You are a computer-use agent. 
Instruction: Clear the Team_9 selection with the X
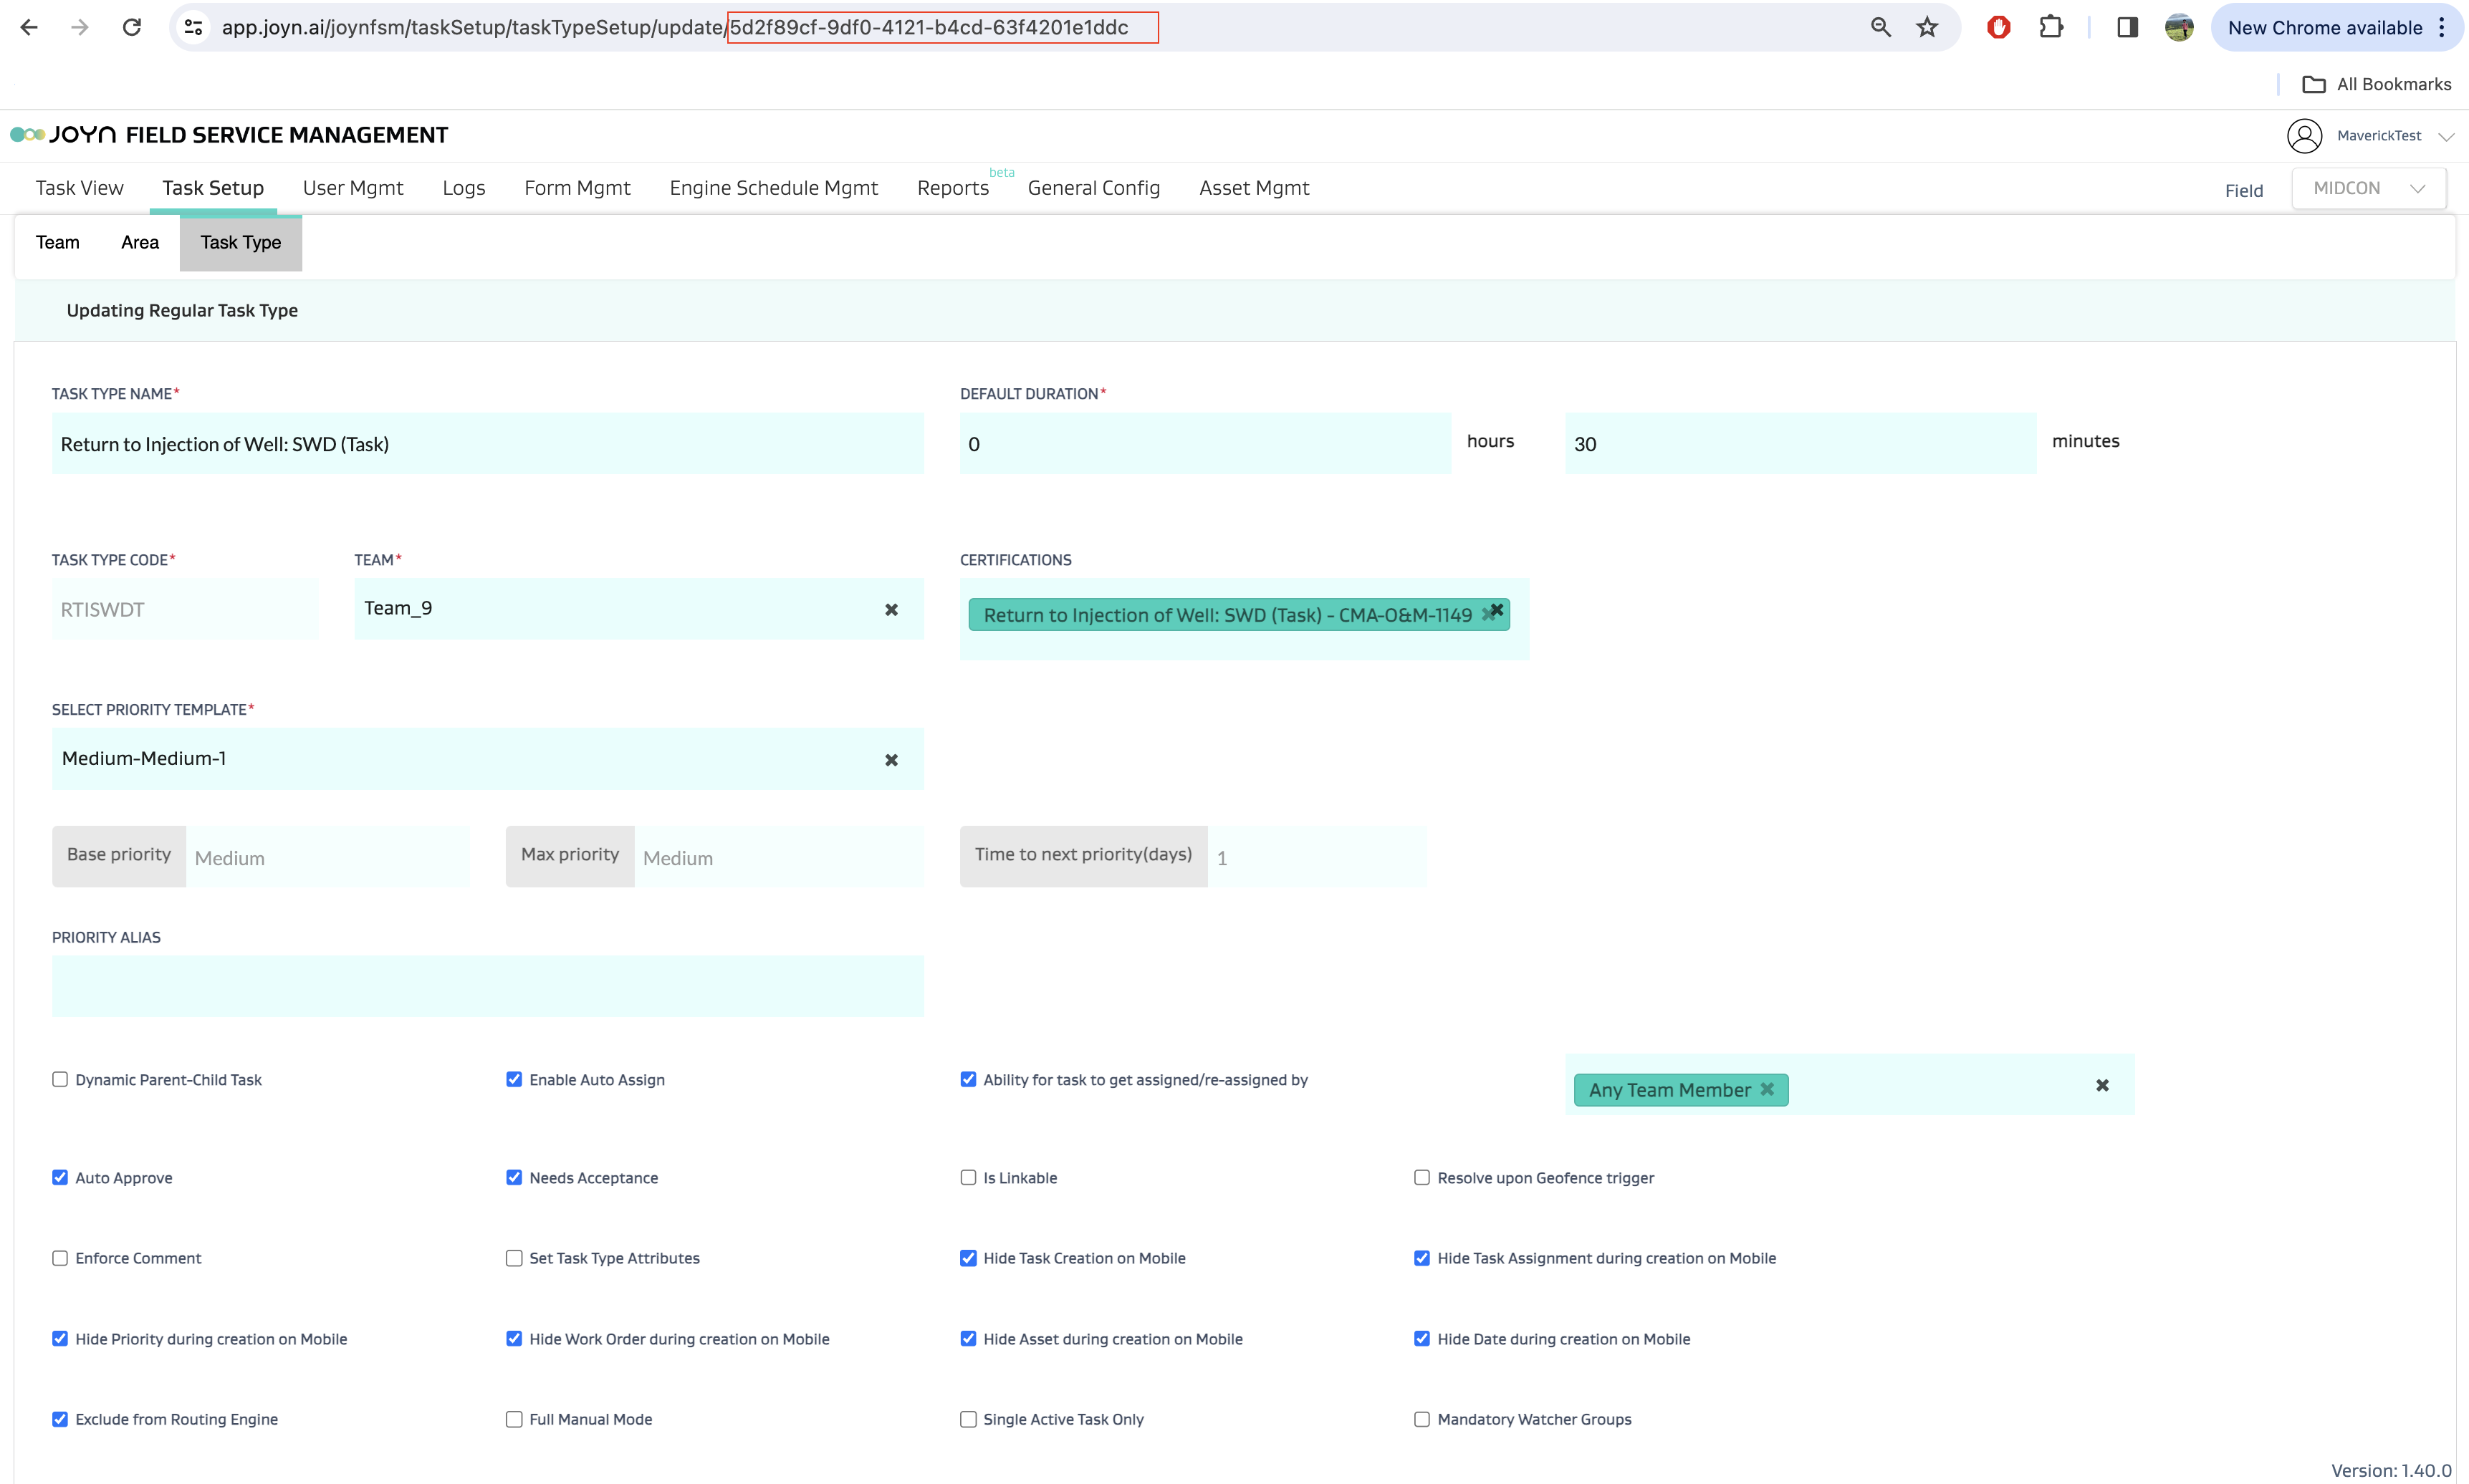pos(891,609)
